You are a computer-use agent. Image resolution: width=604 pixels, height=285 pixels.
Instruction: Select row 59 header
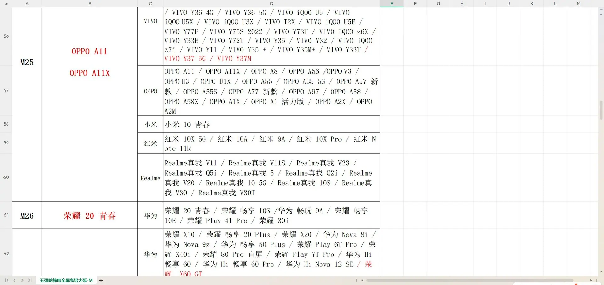click(6, 143)
